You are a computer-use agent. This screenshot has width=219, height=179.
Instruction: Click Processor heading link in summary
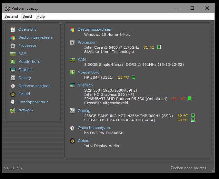tap(87, 42)
